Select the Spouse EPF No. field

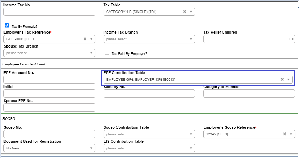[x=49, y=107]
